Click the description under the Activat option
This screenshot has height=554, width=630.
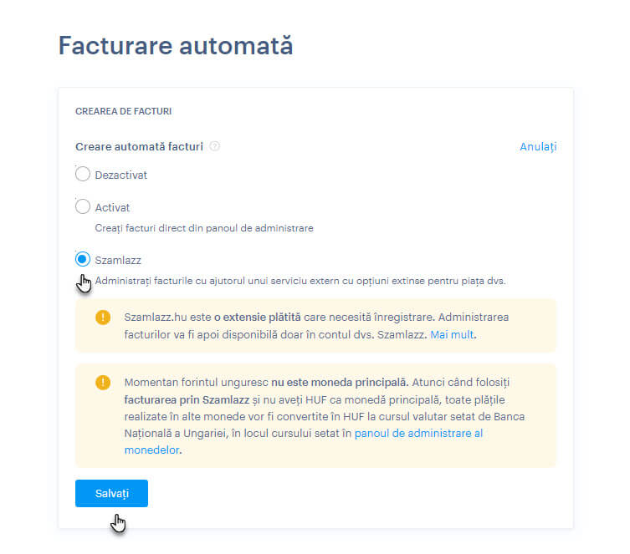(203, 228)
